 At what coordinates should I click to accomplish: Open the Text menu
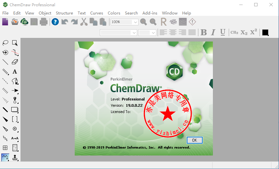point(82,13)
